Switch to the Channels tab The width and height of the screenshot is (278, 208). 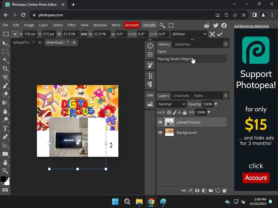[181, 96]
